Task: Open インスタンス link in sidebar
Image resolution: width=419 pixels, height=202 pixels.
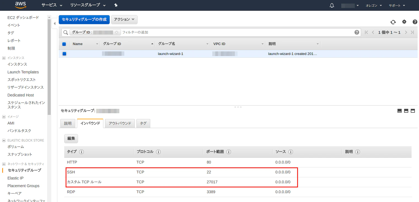Action: 17,64
